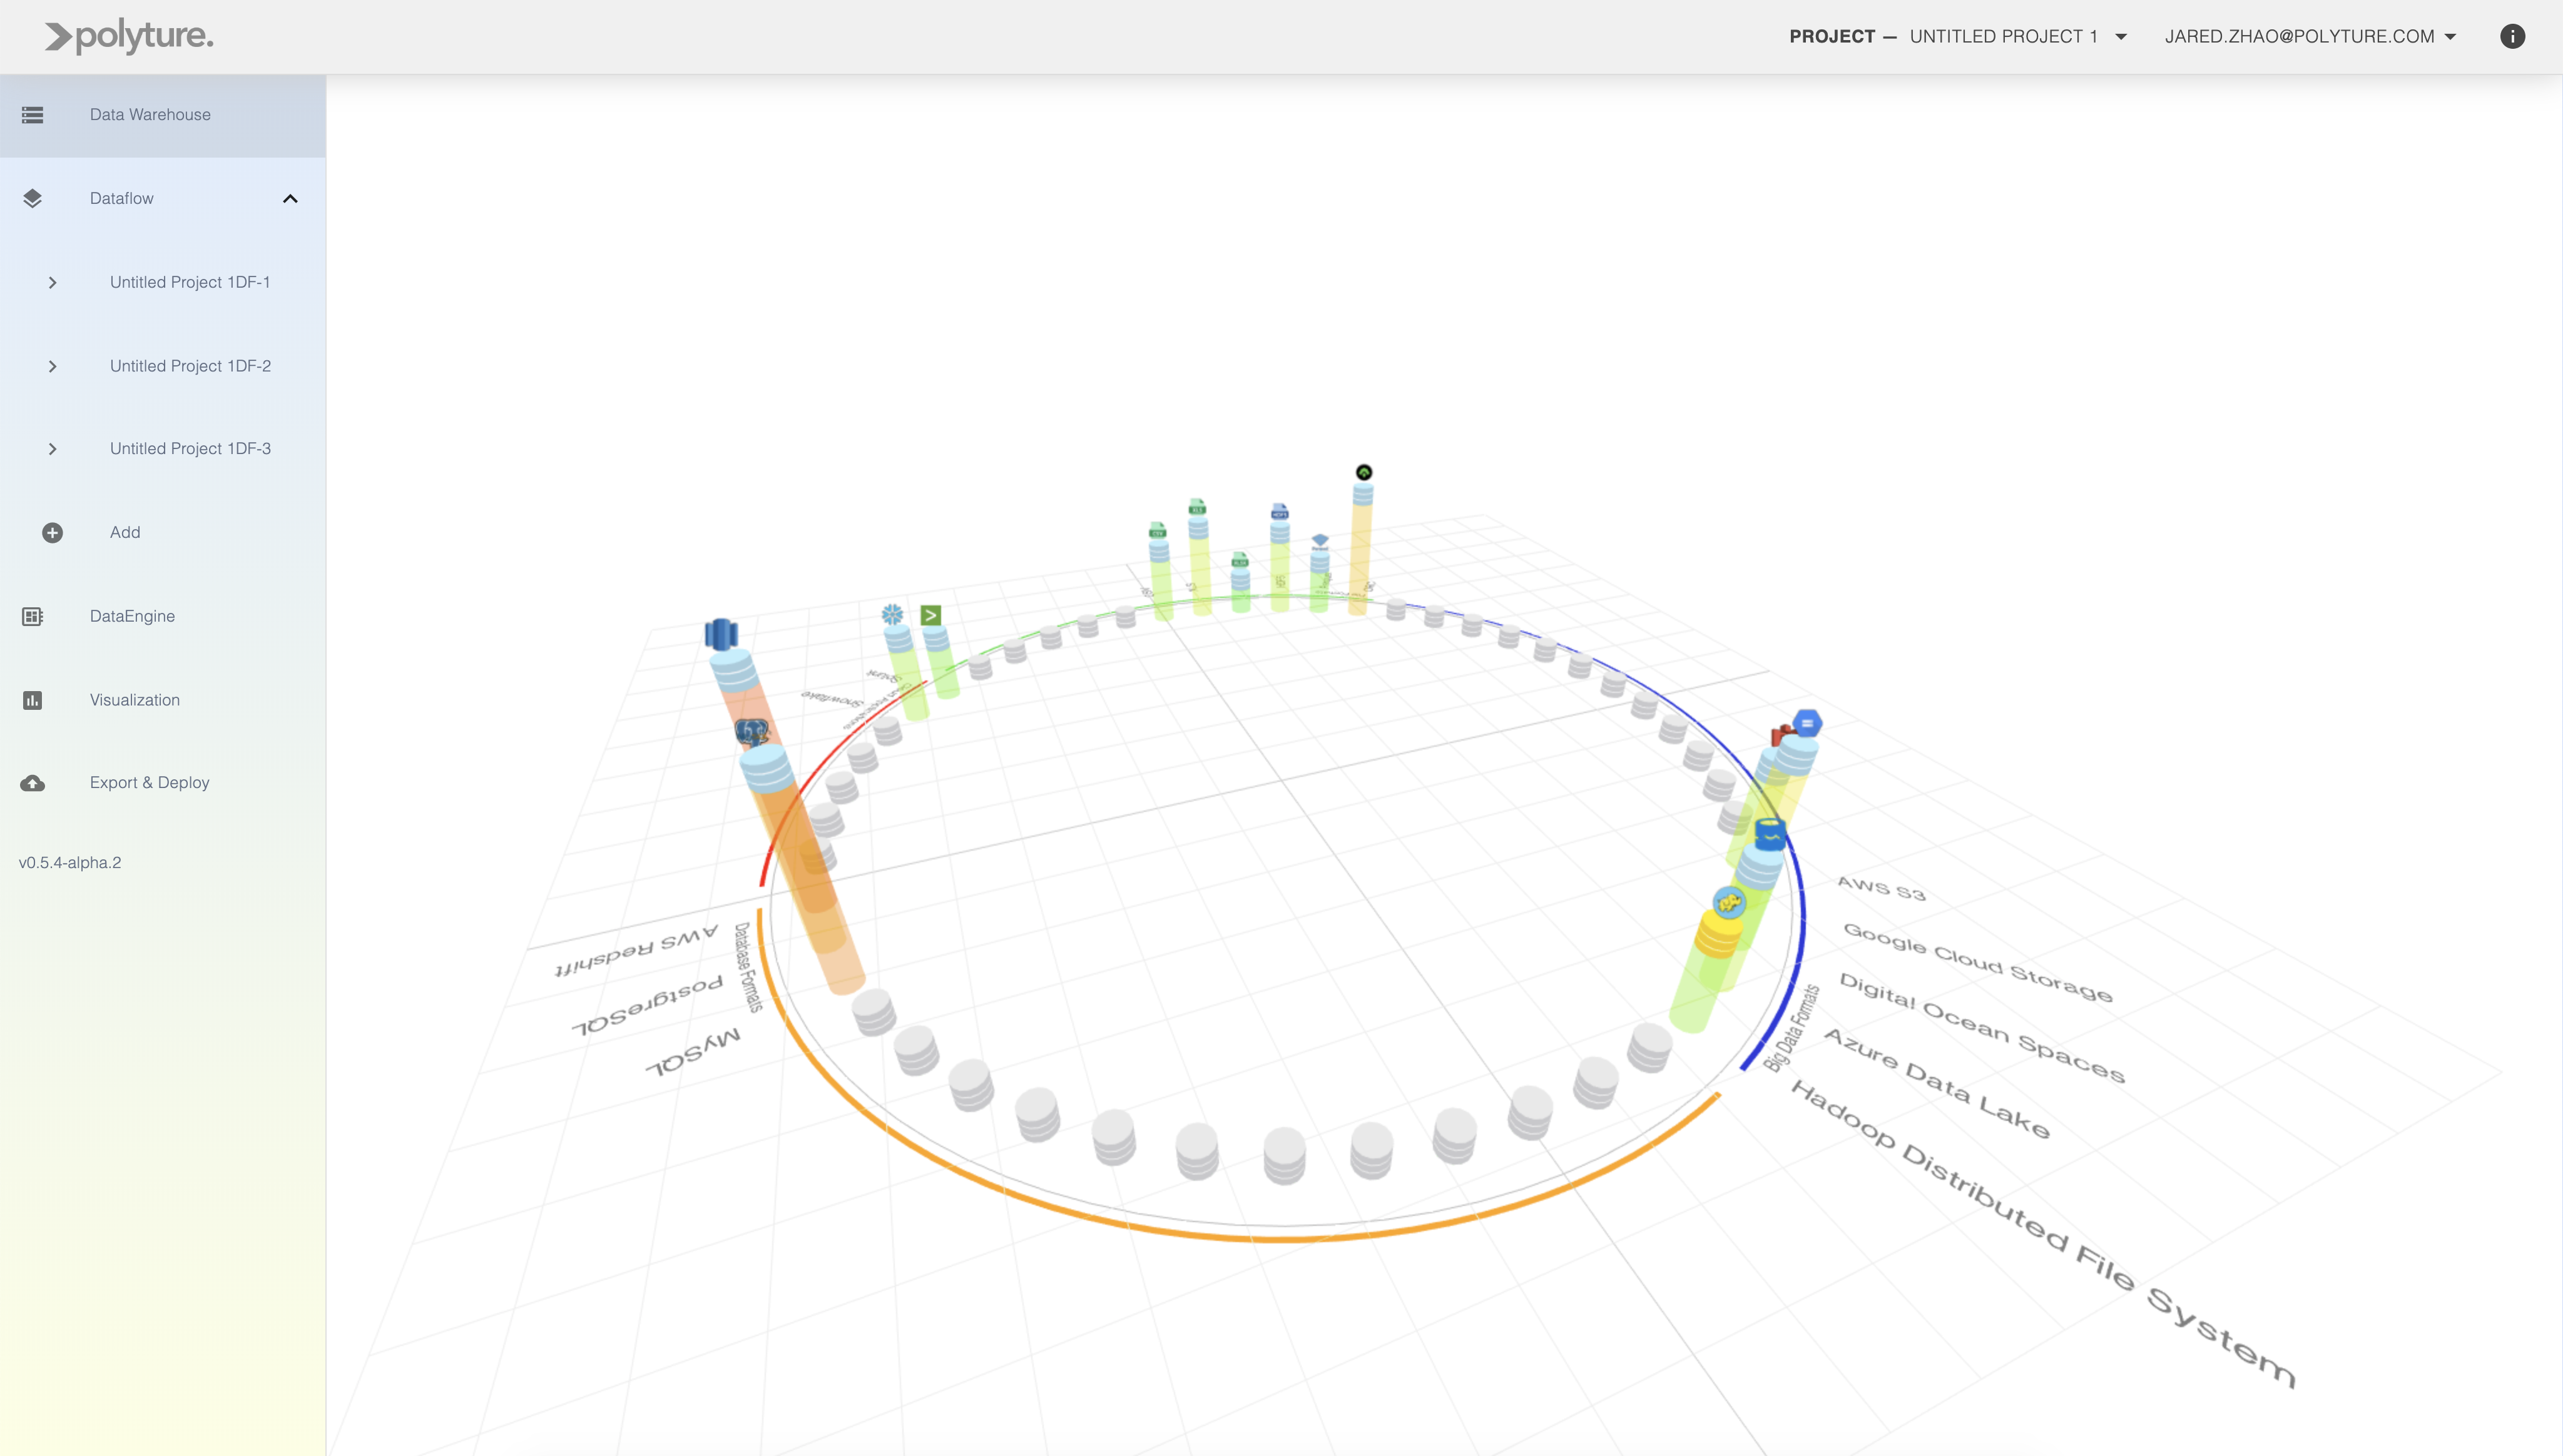Open the Visualization bar chart icon
This screenshot has width=2563, height=1456.
pyautogui.click(x=32, y=700)
